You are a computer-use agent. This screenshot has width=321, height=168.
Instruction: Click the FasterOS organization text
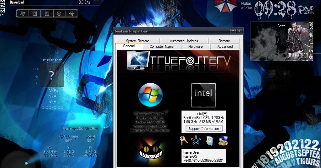click(190, 156)
